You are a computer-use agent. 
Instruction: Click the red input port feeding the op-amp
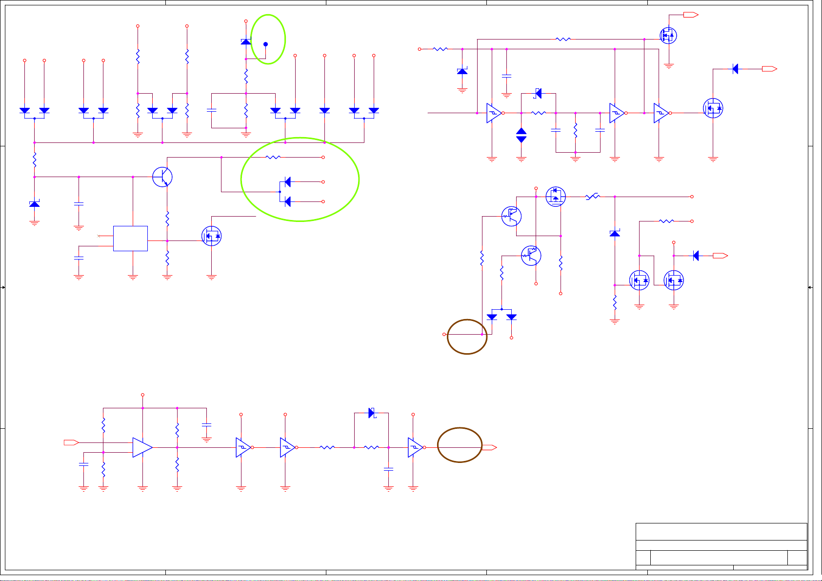pyautogui.click(x=71, y=442)
